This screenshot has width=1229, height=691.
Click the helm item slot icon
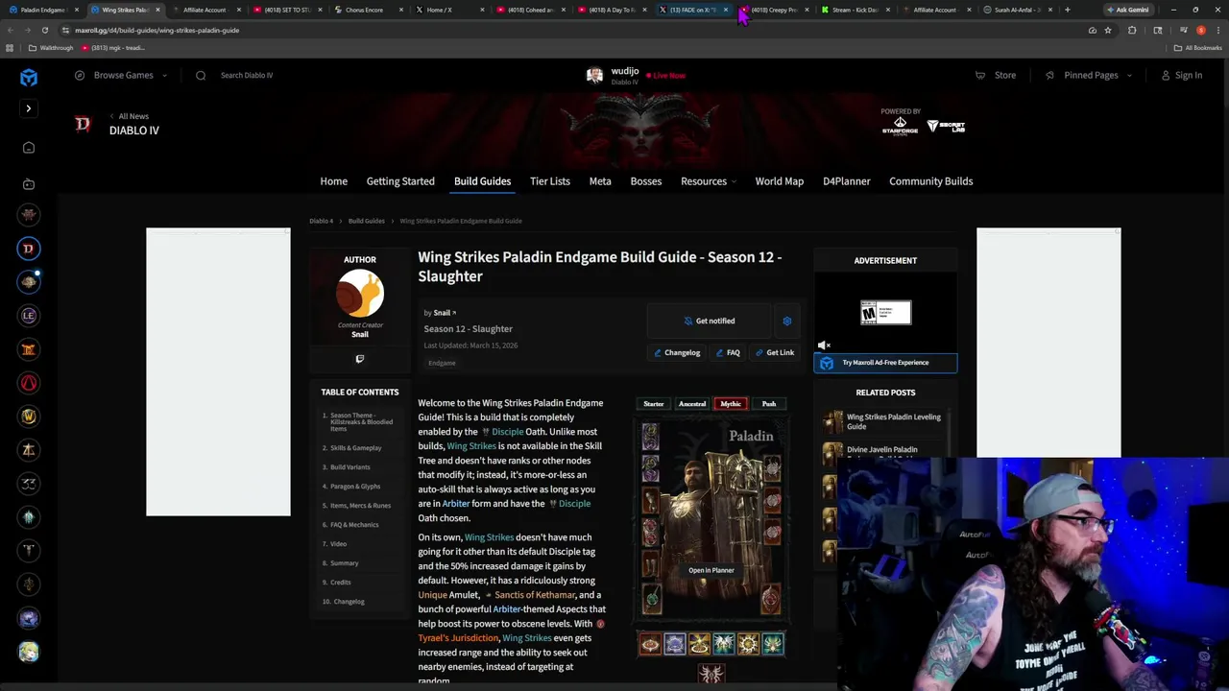click(x=651, y=437)
